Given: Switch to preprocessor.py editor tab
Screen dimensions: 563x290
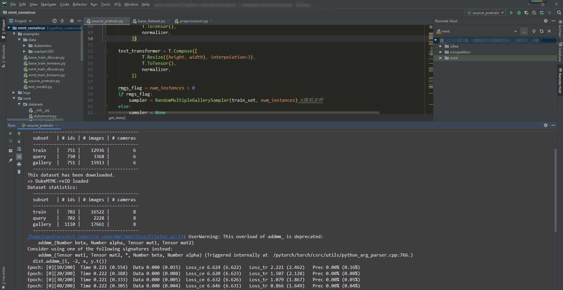Looking at the screenshot, I should (x=194, y=21).
